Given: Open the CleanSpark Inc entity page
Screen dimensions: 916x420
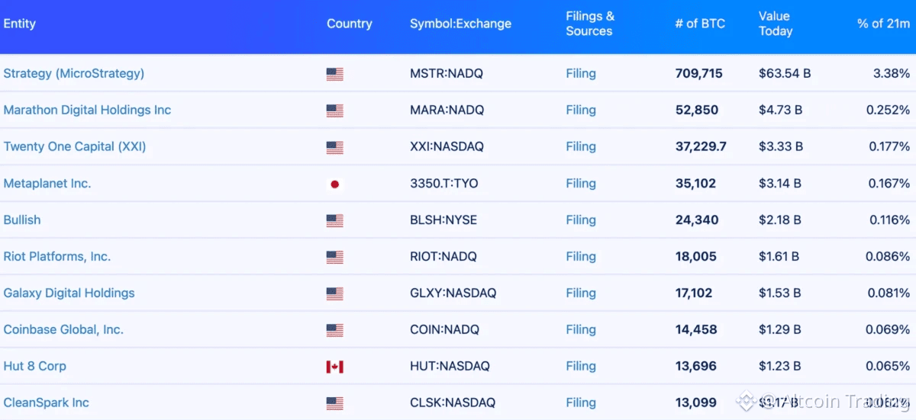Looking at the screenshot, I should pos(47,402).
